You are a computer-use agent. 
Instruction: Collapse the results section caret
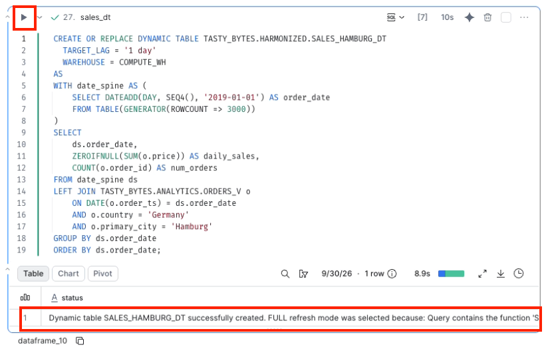(7, 269)
